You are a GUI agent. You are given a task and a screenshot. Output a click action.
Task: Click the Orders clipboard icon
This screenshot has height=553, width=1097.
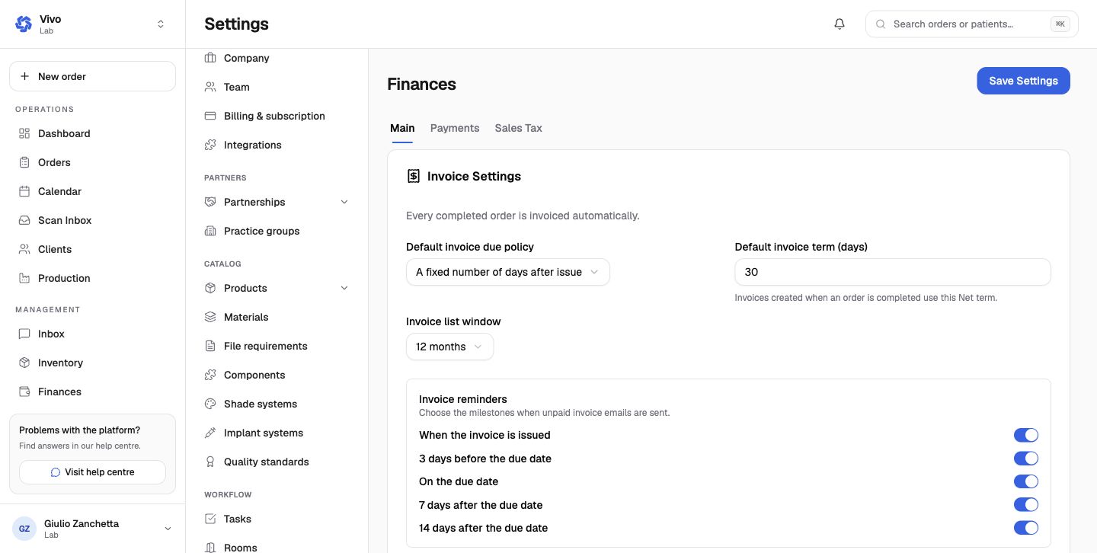point(24,162)
